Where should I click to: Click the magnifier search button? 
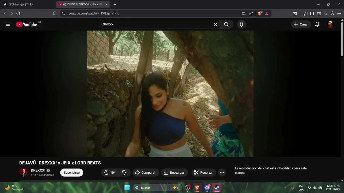point(226,24)
